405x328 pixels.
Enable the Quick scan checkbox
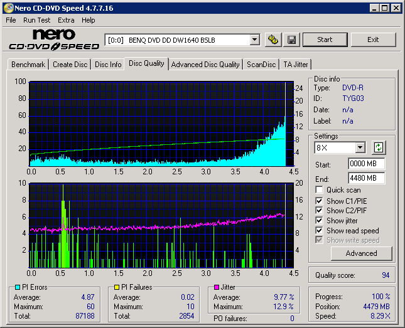320,190
